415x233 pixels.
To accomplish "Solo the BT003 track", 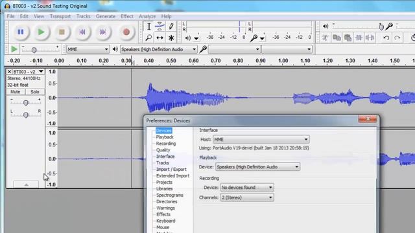I will [x=35, y=92].
